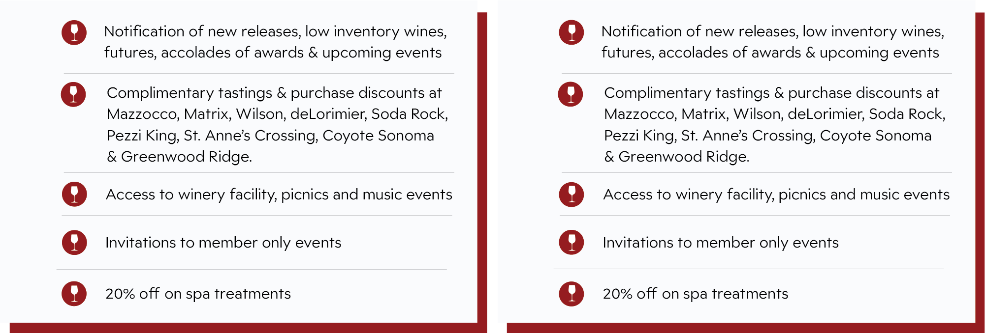
Task: Click wine glass icon beside right Invitations item
Action: tap(572, 242)
